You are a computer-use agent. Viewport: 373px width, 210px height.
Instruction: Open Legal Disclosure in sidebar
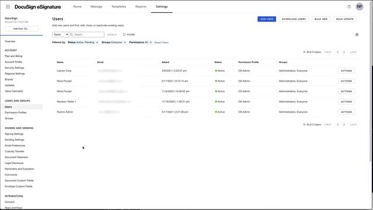(x=14, y=163)
